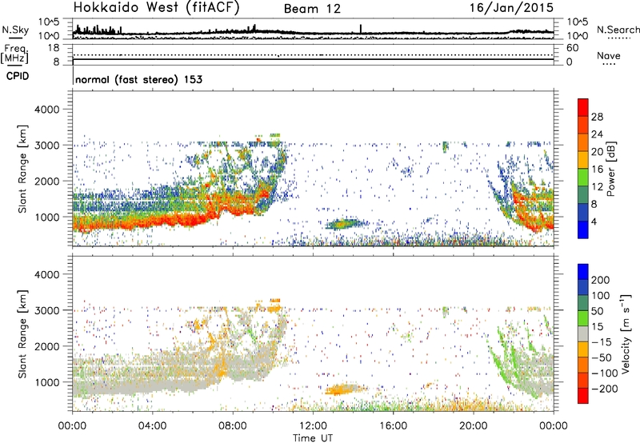Click the 'Power [dB]' colorbar label
Viewport: 640px width, 443px height.
[610, 169]
